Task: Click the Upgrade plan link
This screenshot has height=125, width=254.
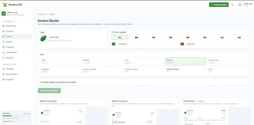Action: coord(9,121)
